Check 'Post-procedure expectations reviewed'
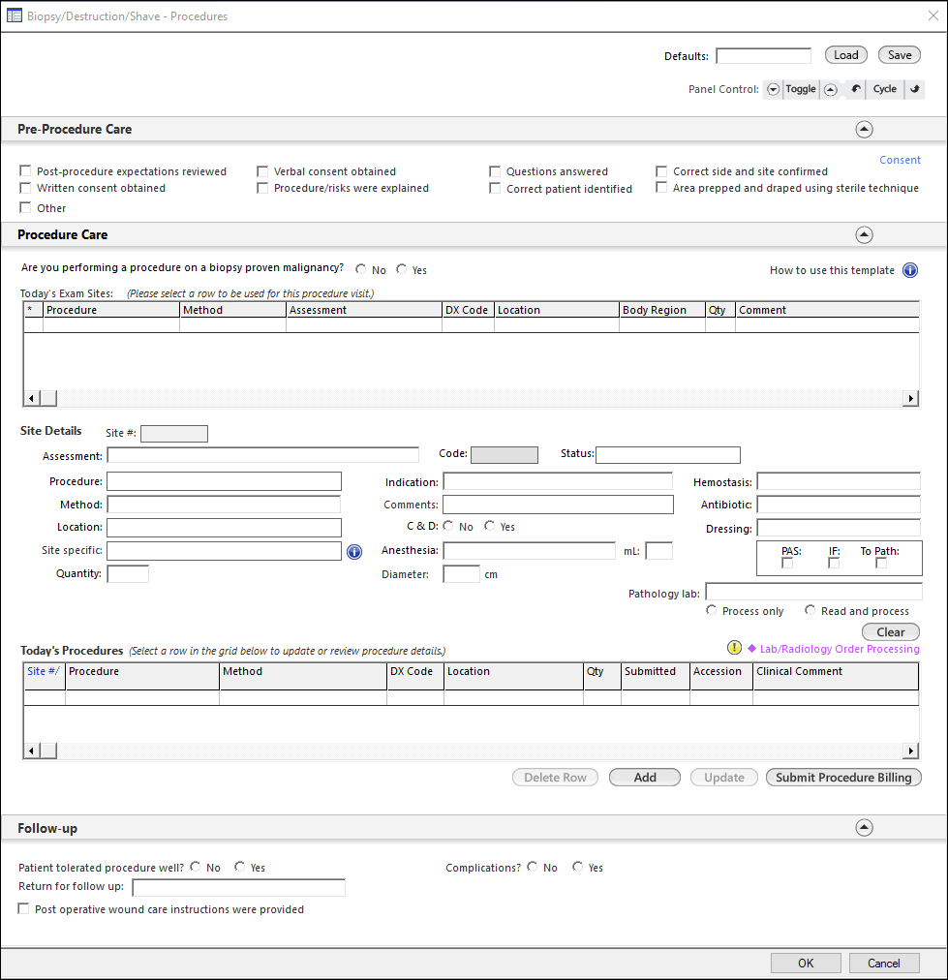 point(25,170)
